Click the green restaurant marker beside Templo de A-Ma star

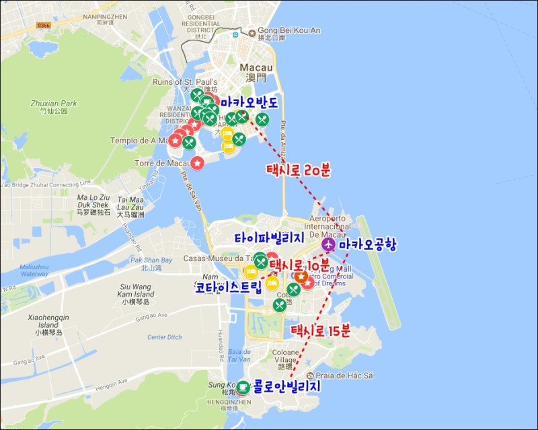[189, 143]
